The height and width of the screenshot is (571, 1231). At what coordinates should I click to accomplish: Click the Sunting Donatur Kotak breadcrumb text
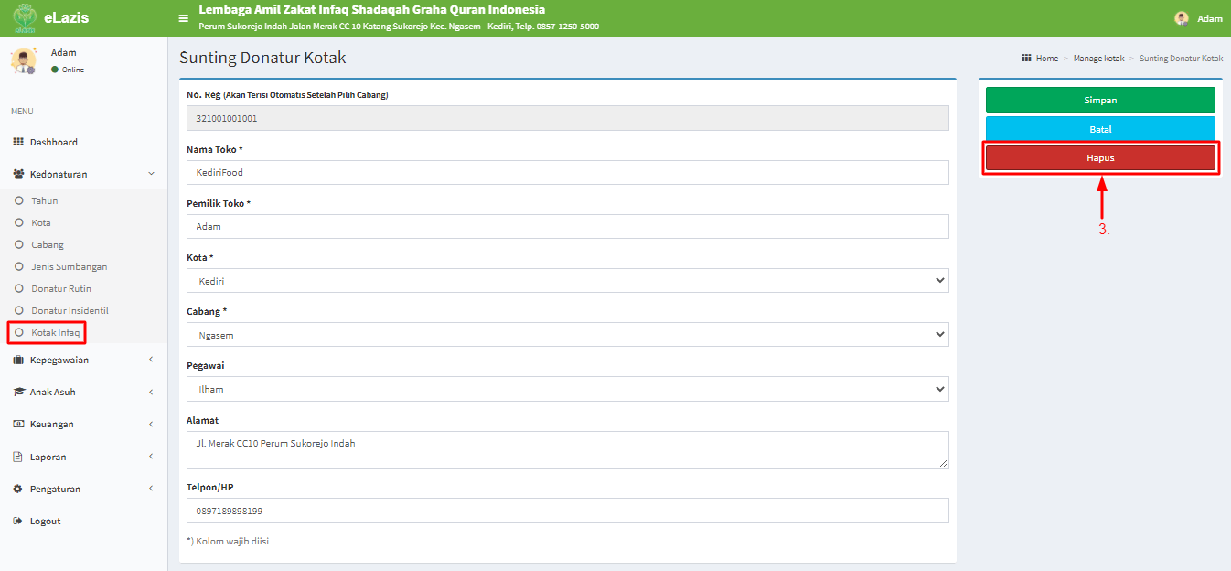coord(1181,58)
